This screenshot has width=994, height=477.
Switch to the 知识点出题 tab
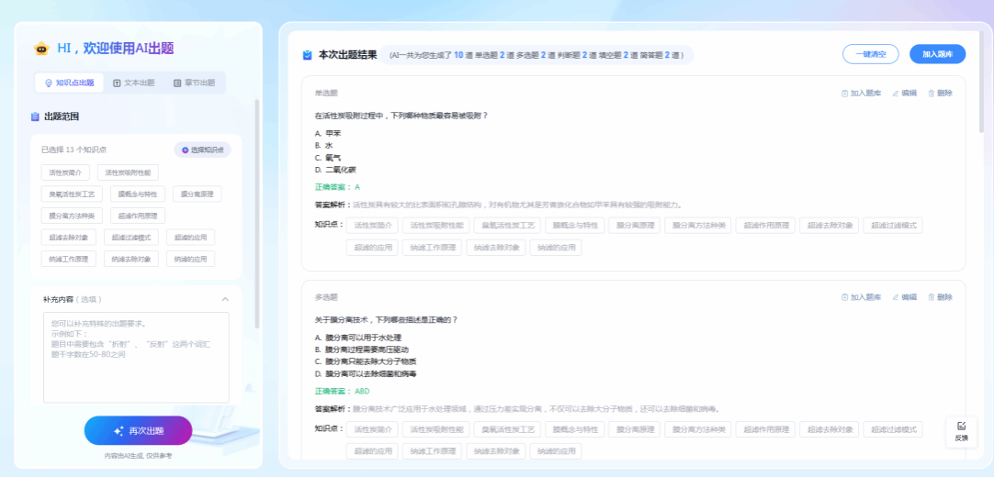click(x=69, y=83)
